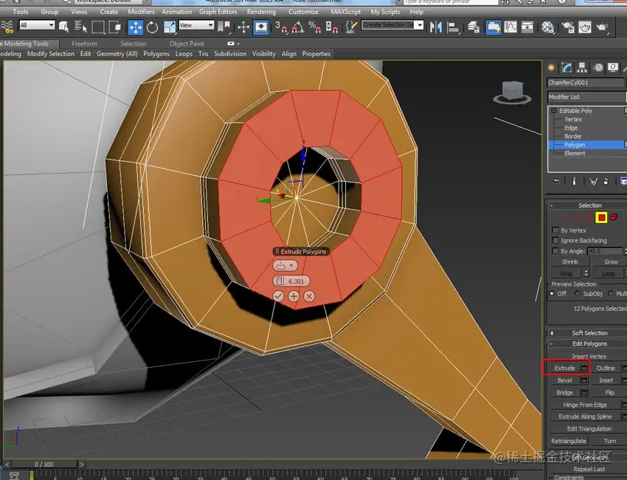Open the Rendering menu
This screenshot has width=627, height=480.
(x=261, y=12)
